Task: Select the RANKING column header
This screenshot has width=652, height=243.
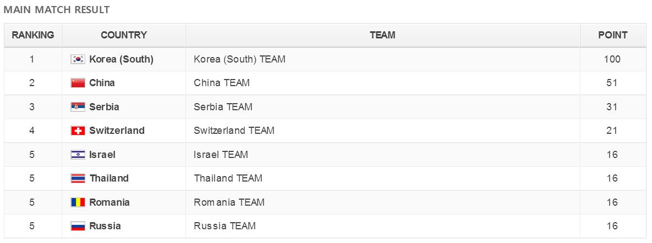Action: click(x=33, y=35)
